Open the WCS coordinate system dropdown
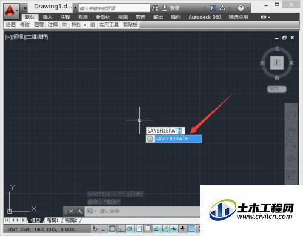303x236 pixels. [x=277, y=89]
